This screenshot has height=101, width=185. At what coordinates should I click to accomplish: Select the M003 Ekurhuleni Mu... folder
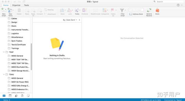coord(20,67)
